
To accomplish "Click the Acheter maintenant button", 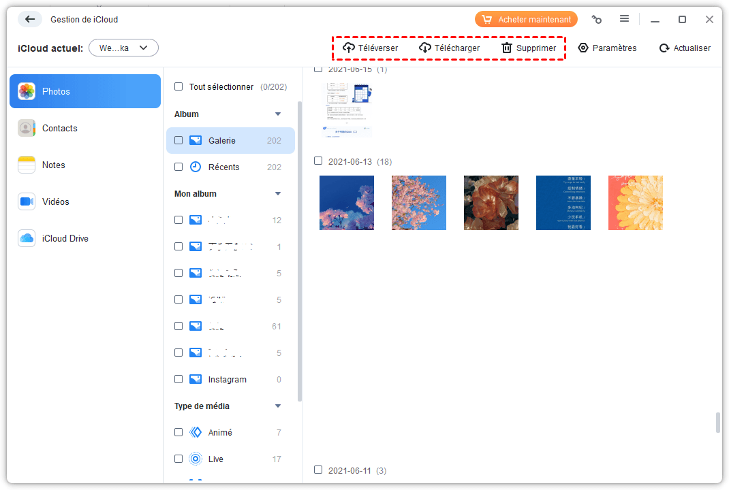I will coord(526,20).
